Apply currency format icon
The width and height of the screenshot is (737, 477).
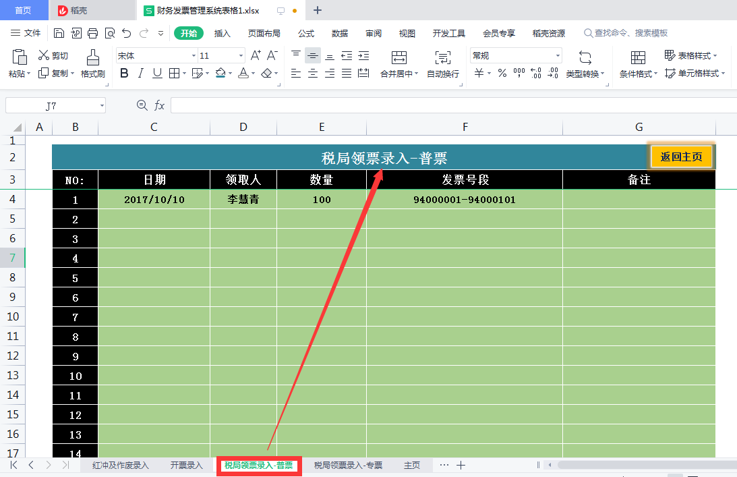[x=479, y=73]
